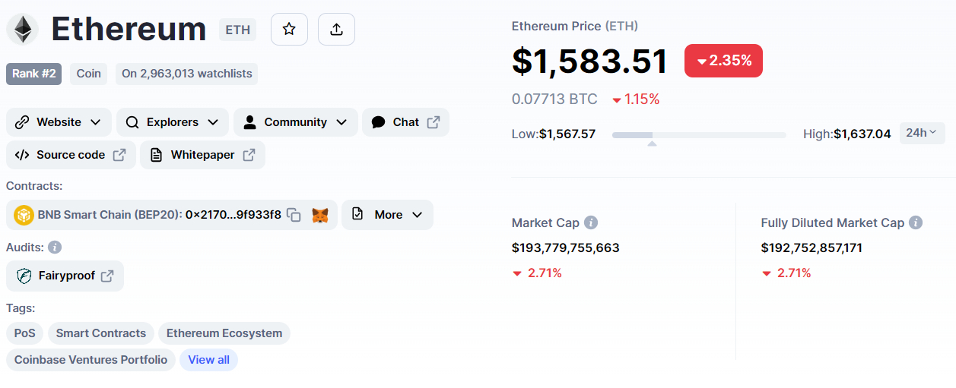This screenshot has width=956, height=388.
Task: Click the Market Cap info icon
Action: tap(591, 223)
